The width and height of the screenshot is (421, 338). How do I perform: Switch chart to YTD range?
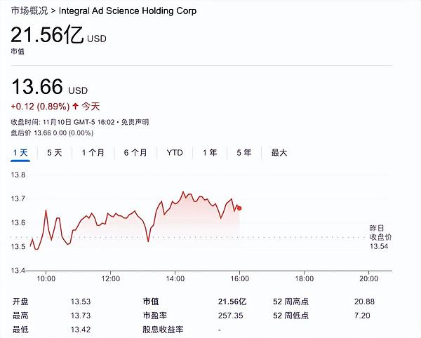pos(175,152)
